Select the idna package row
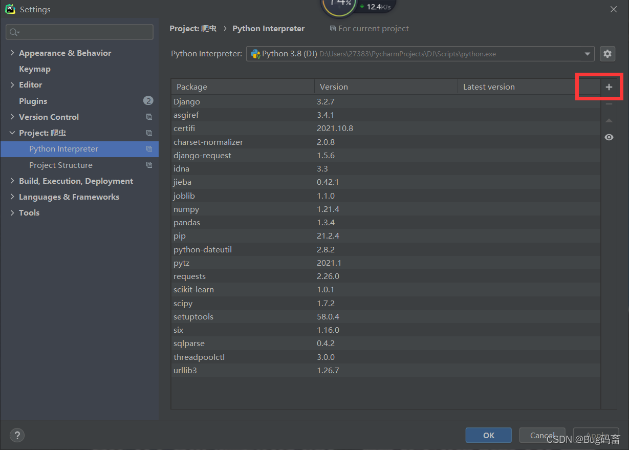 point(386,169)
